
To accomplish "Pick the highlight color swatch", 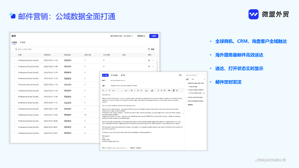I will click(x=152, y=90).
